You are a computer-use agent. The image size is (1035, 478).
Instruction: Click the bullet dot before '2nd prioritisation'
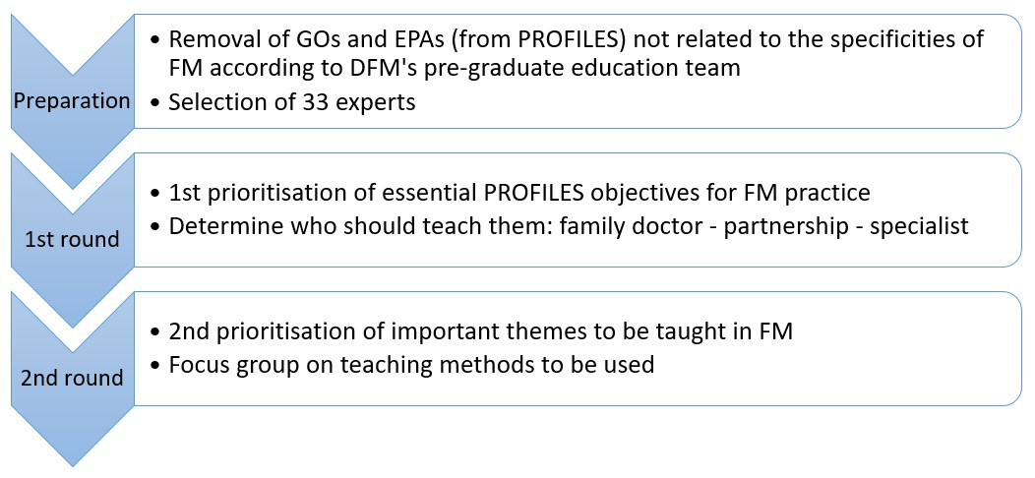pos(157,333)
